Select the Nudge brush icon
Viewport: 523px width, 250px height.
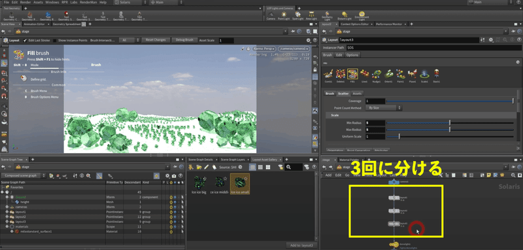coord(377,75)
